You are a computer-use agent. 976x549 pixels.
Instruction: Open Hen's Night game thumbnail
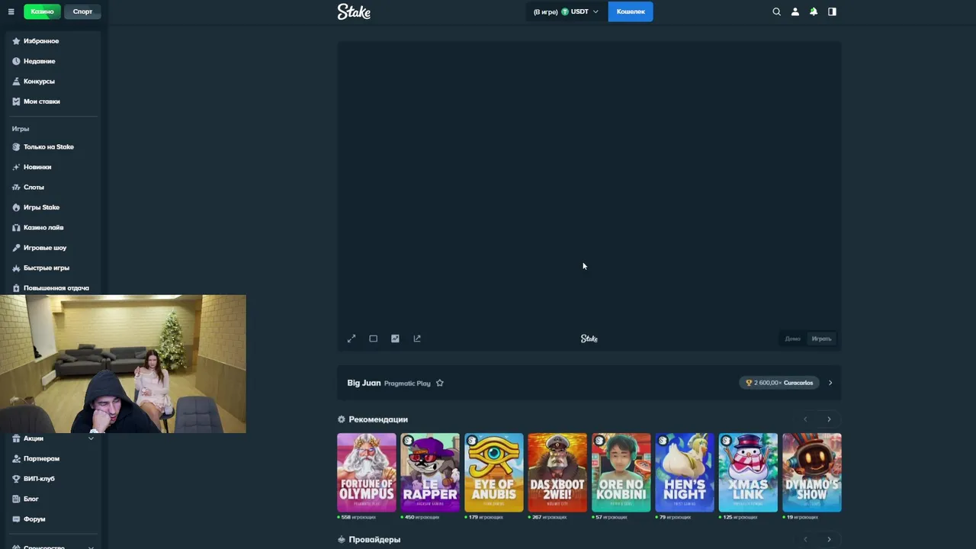click(685, 472)
